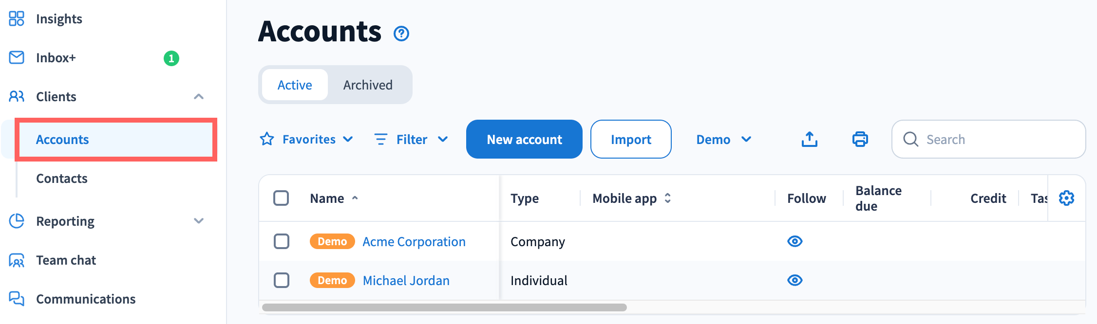Open the Filter dropdown

point(412,140)
